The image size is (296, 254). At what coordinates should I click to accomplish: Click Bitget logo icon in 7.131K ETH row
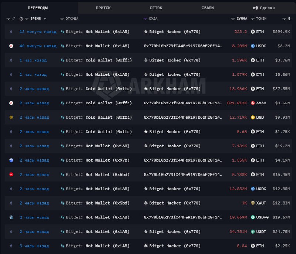63,146
